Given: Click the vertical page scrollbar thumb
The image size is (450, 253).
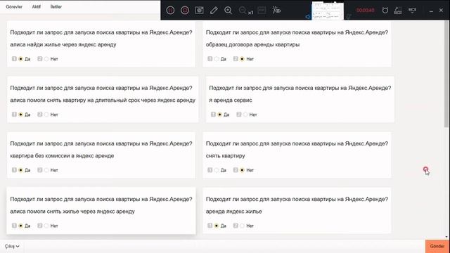Looking at the screenshot, I should (x=446, y=74).
